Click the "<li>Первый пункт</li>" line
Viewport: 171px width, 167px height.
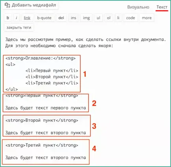click(x=52, y=71)
